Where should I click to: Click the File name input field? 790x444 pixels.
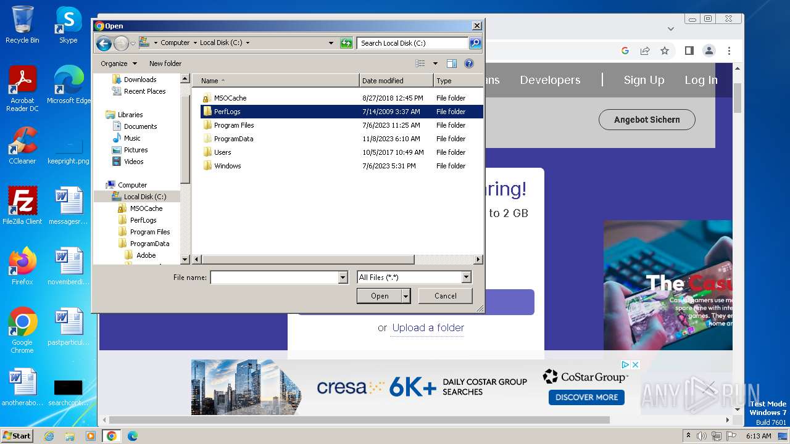[275, 277]
